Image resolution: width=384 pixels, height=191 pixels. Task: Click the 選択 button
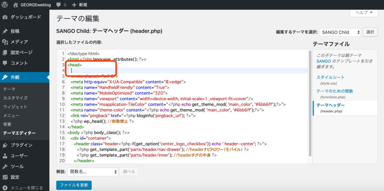pos(370,32)
